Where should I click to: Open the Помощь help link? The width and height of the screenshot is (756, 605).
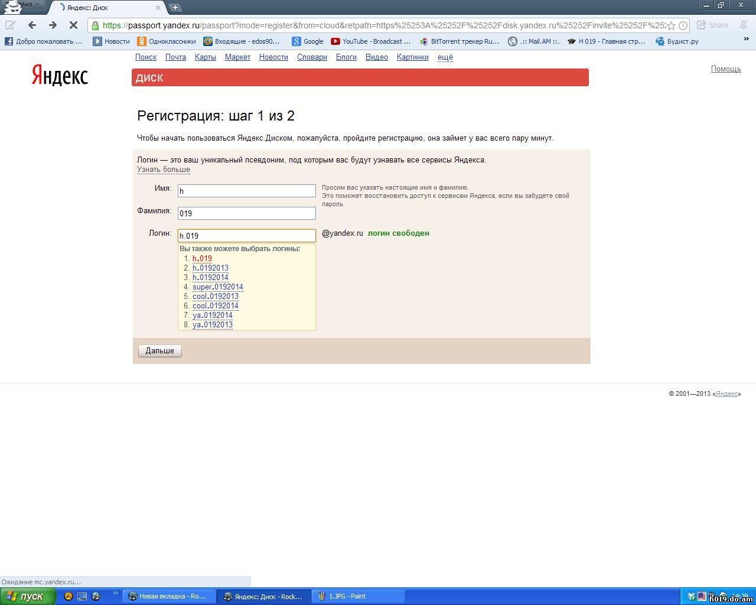pos(726,69)
